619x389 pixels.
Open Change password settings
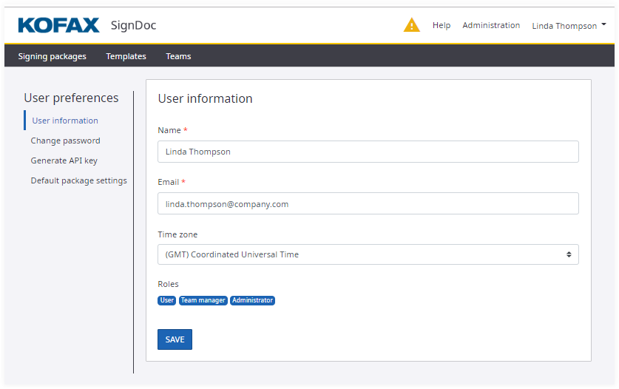65,141
